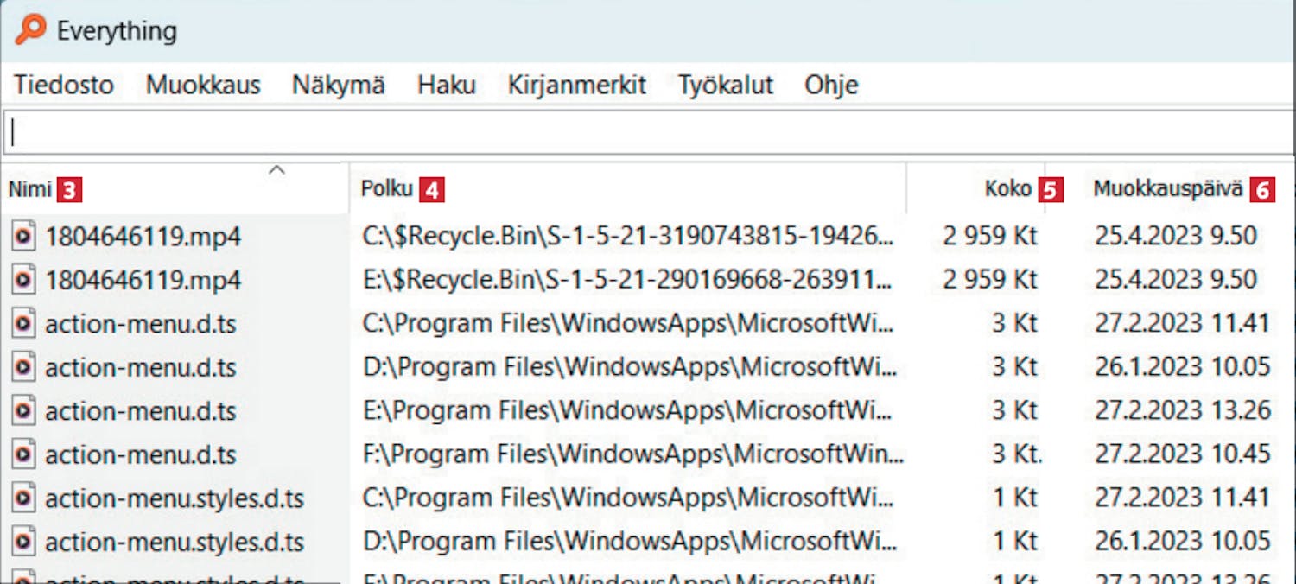Screen dimensions: 1296x584
Task: Click the file icon of the first action-menu.d.ts
Action: (24, 323)
